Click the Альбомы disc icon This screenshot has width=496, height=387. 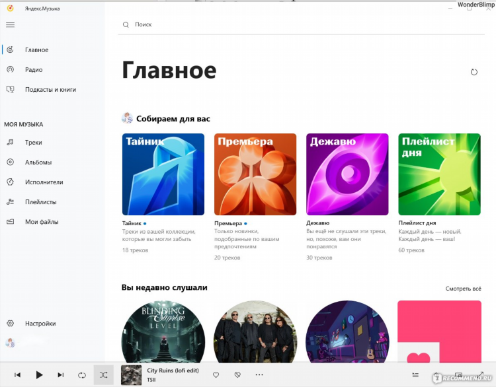click(10, 162)
